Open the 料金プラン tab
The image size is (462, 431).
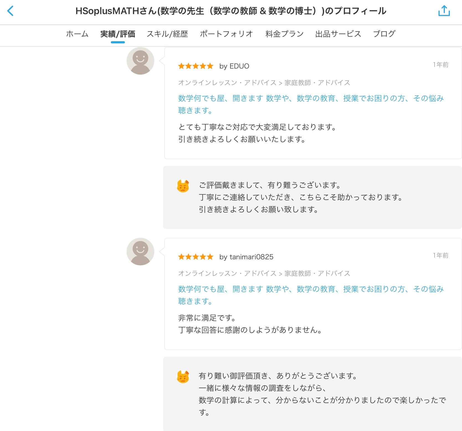click(x=284, y=34)
